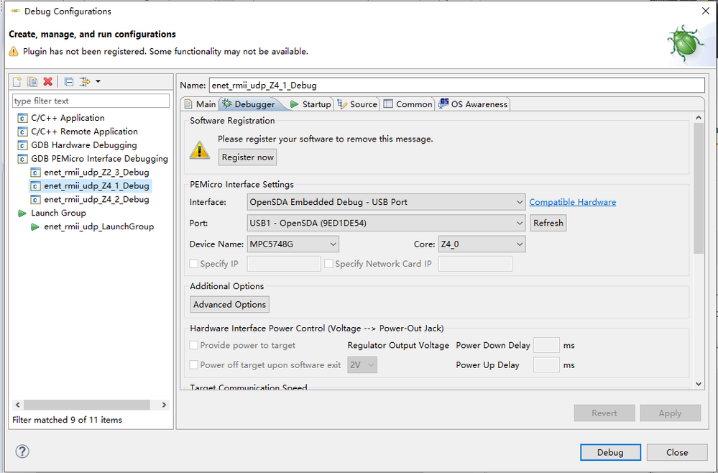
Task: Click the help question mark icon
Action: point(22,451)
